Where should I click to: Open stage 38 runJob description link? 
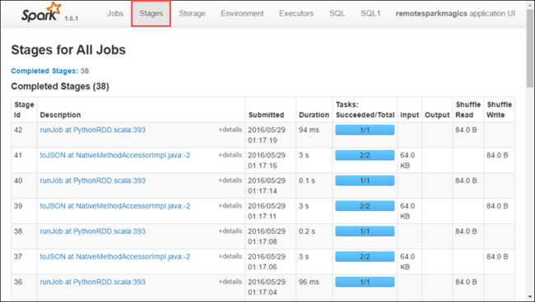tap(92, 231)
